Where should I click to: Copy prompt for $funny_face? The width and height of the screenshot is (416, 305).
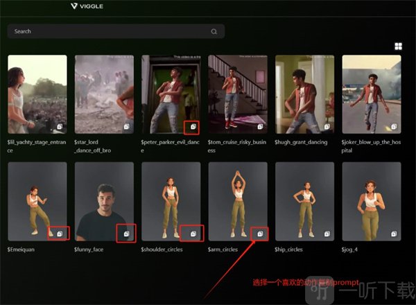coord(127,234)
